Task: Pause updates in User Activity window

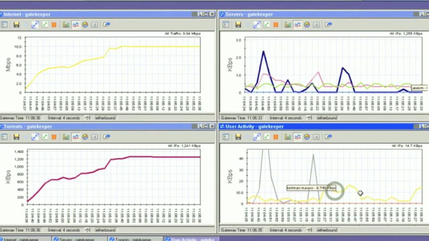Action: point(276,137)
